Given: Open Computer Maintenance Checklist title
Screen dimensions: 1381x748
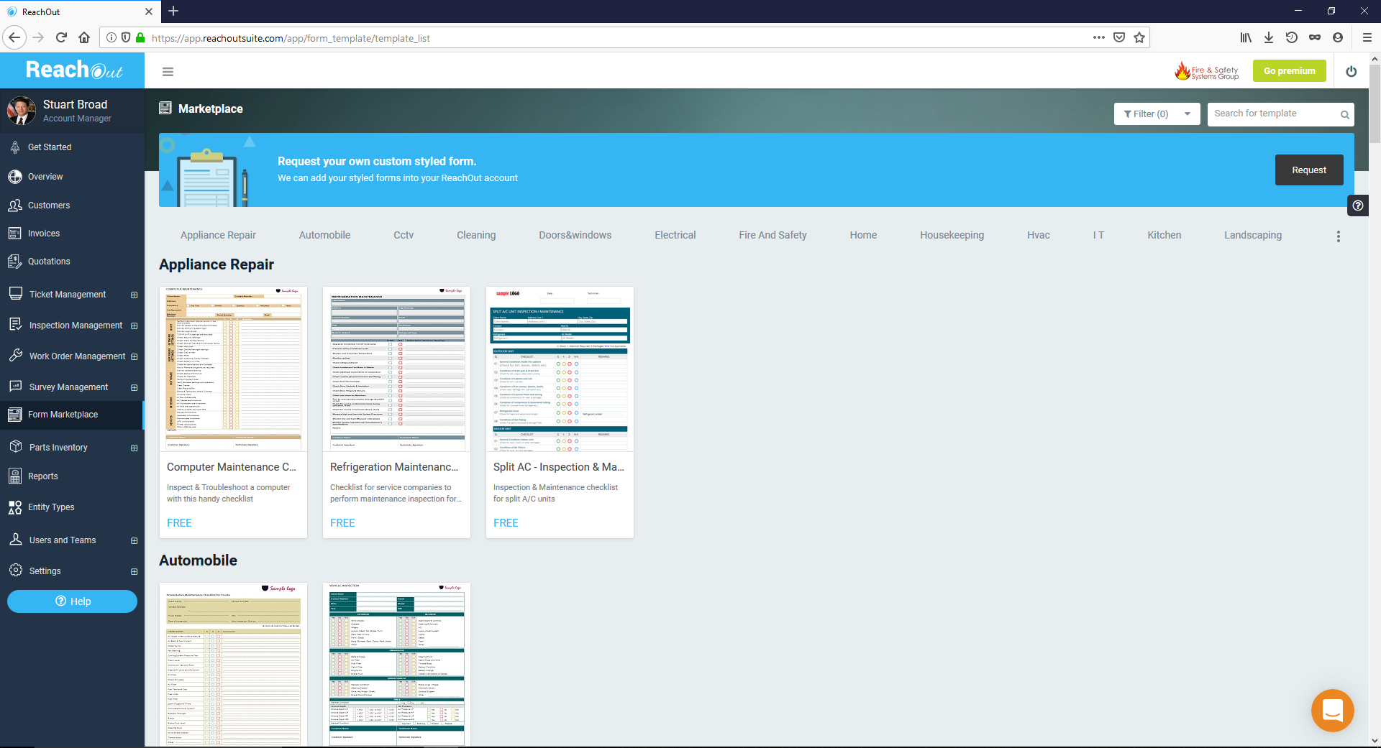Looking at the screenshot, I should (x=232, y=467).
